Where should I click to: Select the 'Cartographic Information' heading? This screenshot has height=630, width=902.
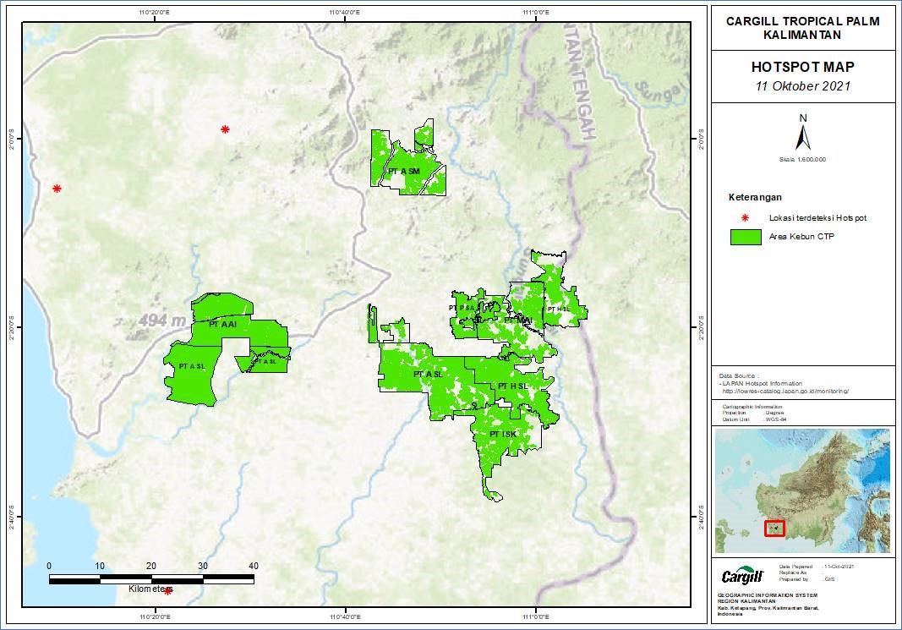pyautogui.click(x=752, y=407)
